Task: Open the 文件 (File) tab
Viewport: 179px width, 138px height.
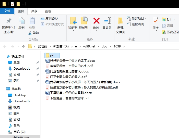Action: (7, 11)
